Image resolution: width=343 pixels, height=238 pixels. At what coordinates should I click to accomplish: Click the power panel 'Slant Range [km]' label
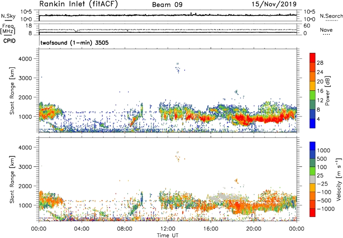[x=12, y=91]
